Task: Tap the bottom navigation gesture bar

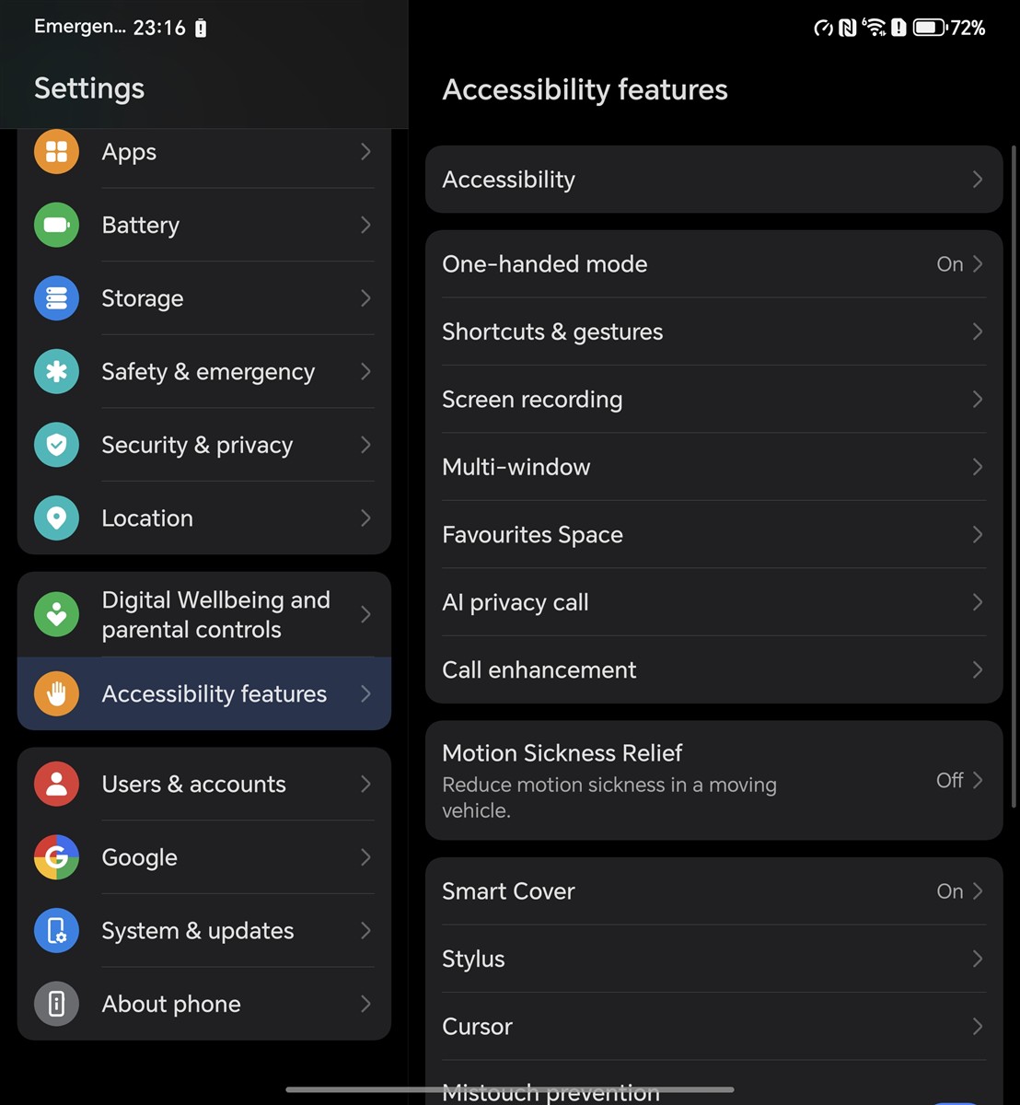Action: pyautogui.click(x=510, y=1089)
